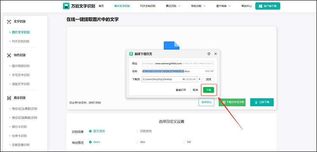Click the 网址 URL field in dialog
The image size is (317, 152).
[x=178, y=63]
